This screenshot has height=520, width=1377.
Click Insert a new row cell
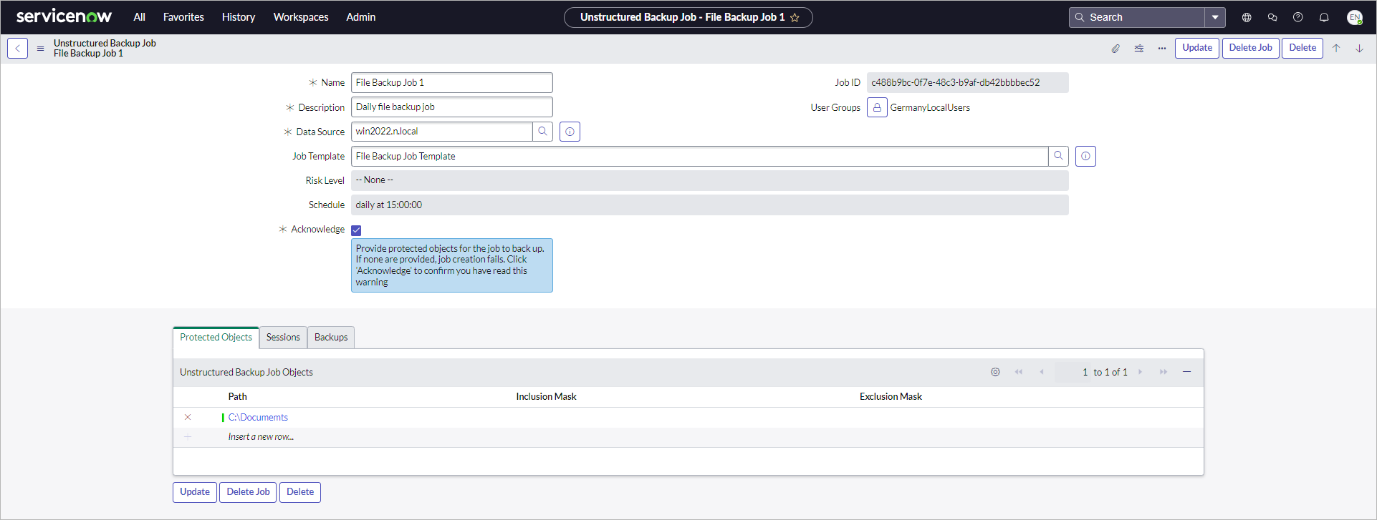point(261,437)
